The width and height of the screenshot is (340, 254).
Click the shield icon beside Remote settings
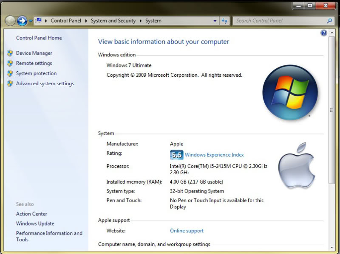click(10, 63)
